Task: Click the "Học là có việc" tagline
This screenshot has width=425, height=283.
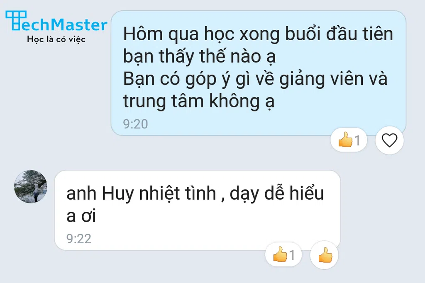Action: click(x=56, y=39)
